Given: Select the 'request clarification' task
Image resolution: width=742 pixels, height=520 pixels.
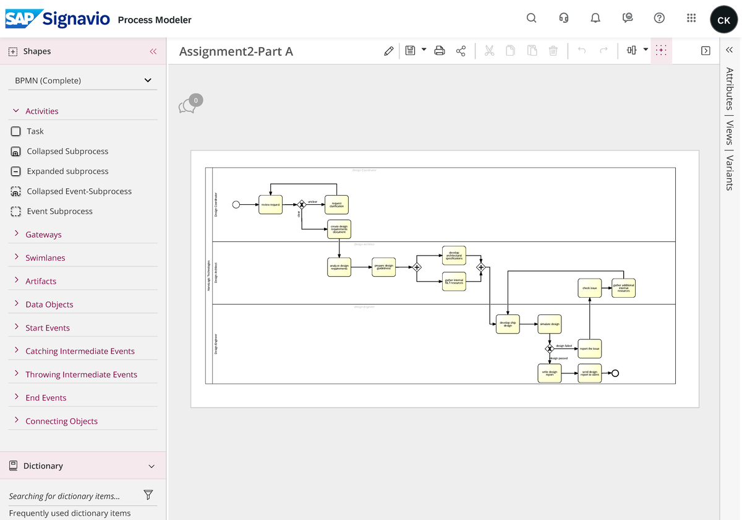Looking at the screenshot, I should pyautogui.click(x=336, y=204).
